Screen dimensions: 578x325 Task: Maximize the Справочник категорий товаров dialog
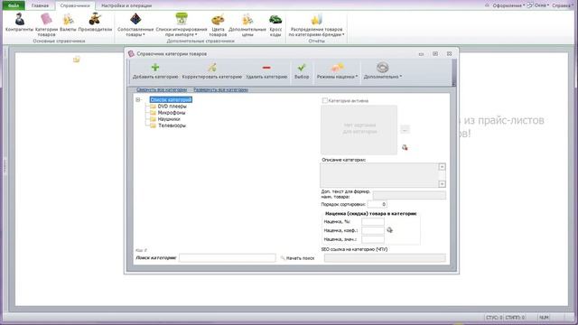pos(435,54)
